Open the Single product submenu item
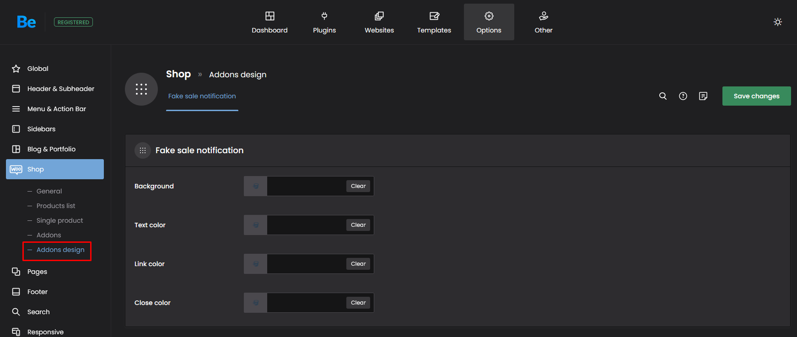 59,220
